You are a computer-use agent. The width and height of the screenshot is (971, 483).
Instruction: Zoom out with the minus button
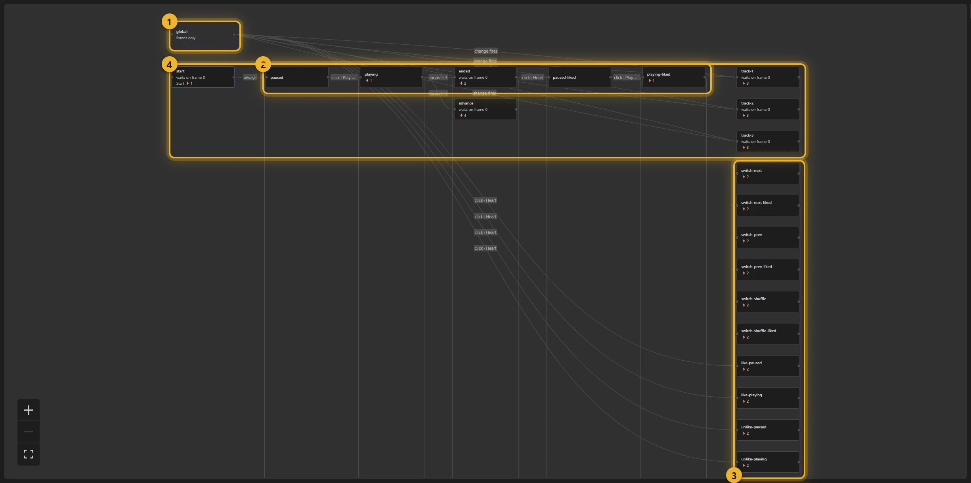pos(29,432)
